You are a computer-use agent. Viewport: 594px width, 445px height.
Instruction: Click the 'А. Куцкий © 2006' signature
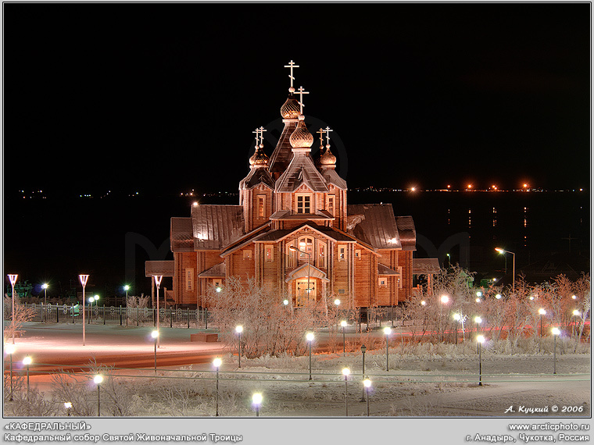[x=544, y=409]
